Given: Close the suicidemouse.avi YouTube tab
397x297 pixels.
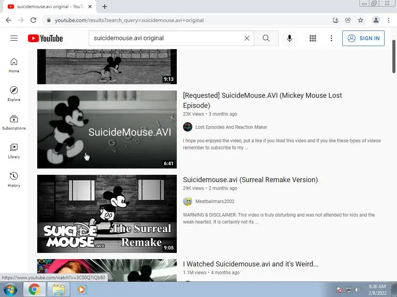Looking at the screenshot, I should tap(90, 7).
